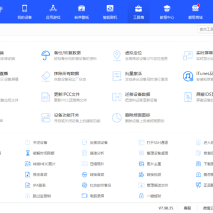Open the 转换HEIC图片 HEIC converter
The image size is (213, 213).
[40, 164]
